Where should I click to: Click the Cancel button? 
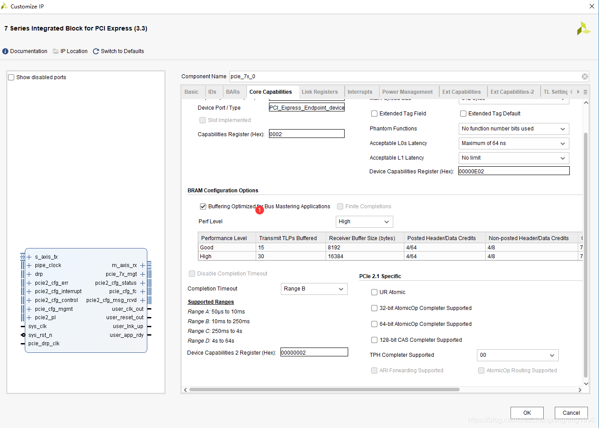tap(571, 413)
